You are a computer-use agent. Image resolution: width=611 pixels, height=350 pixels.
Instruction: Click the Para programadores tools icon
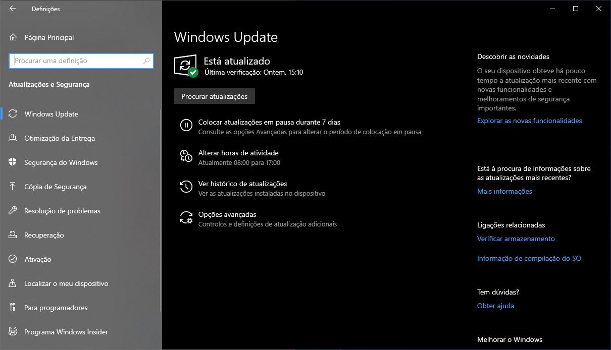pyautogui.click(x=13, y=308)
